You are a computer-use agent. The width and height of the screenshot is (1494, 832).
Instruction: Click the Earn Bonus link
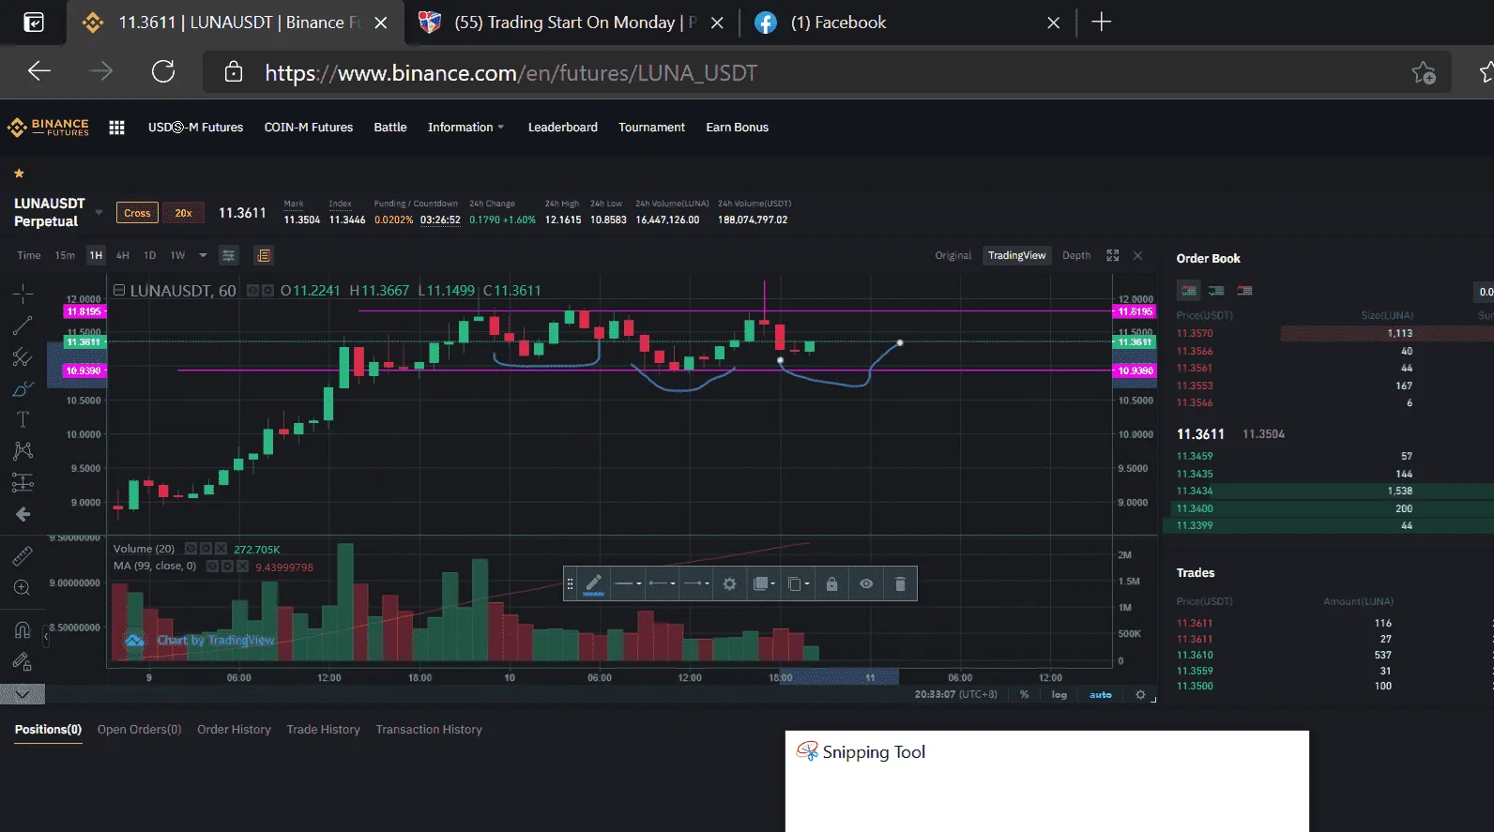[737, 128]
